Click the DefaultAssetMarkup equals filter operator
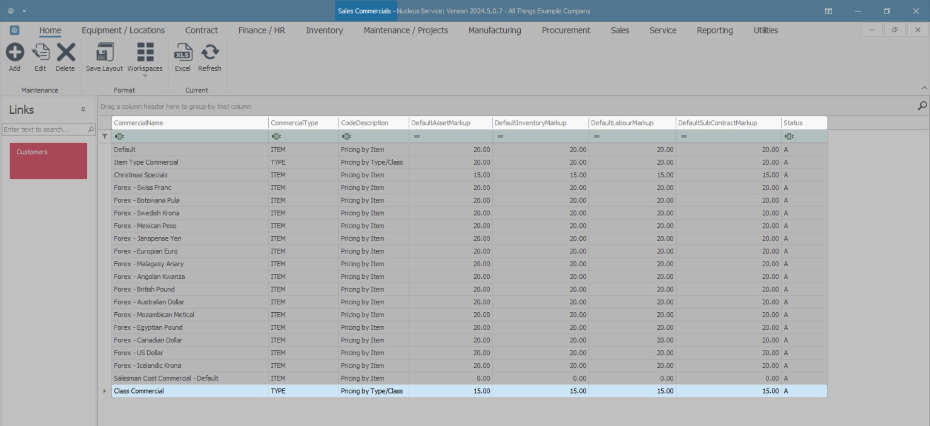Image resolution: width=930 pixels, height=426 pixels. tap(417, 137)
